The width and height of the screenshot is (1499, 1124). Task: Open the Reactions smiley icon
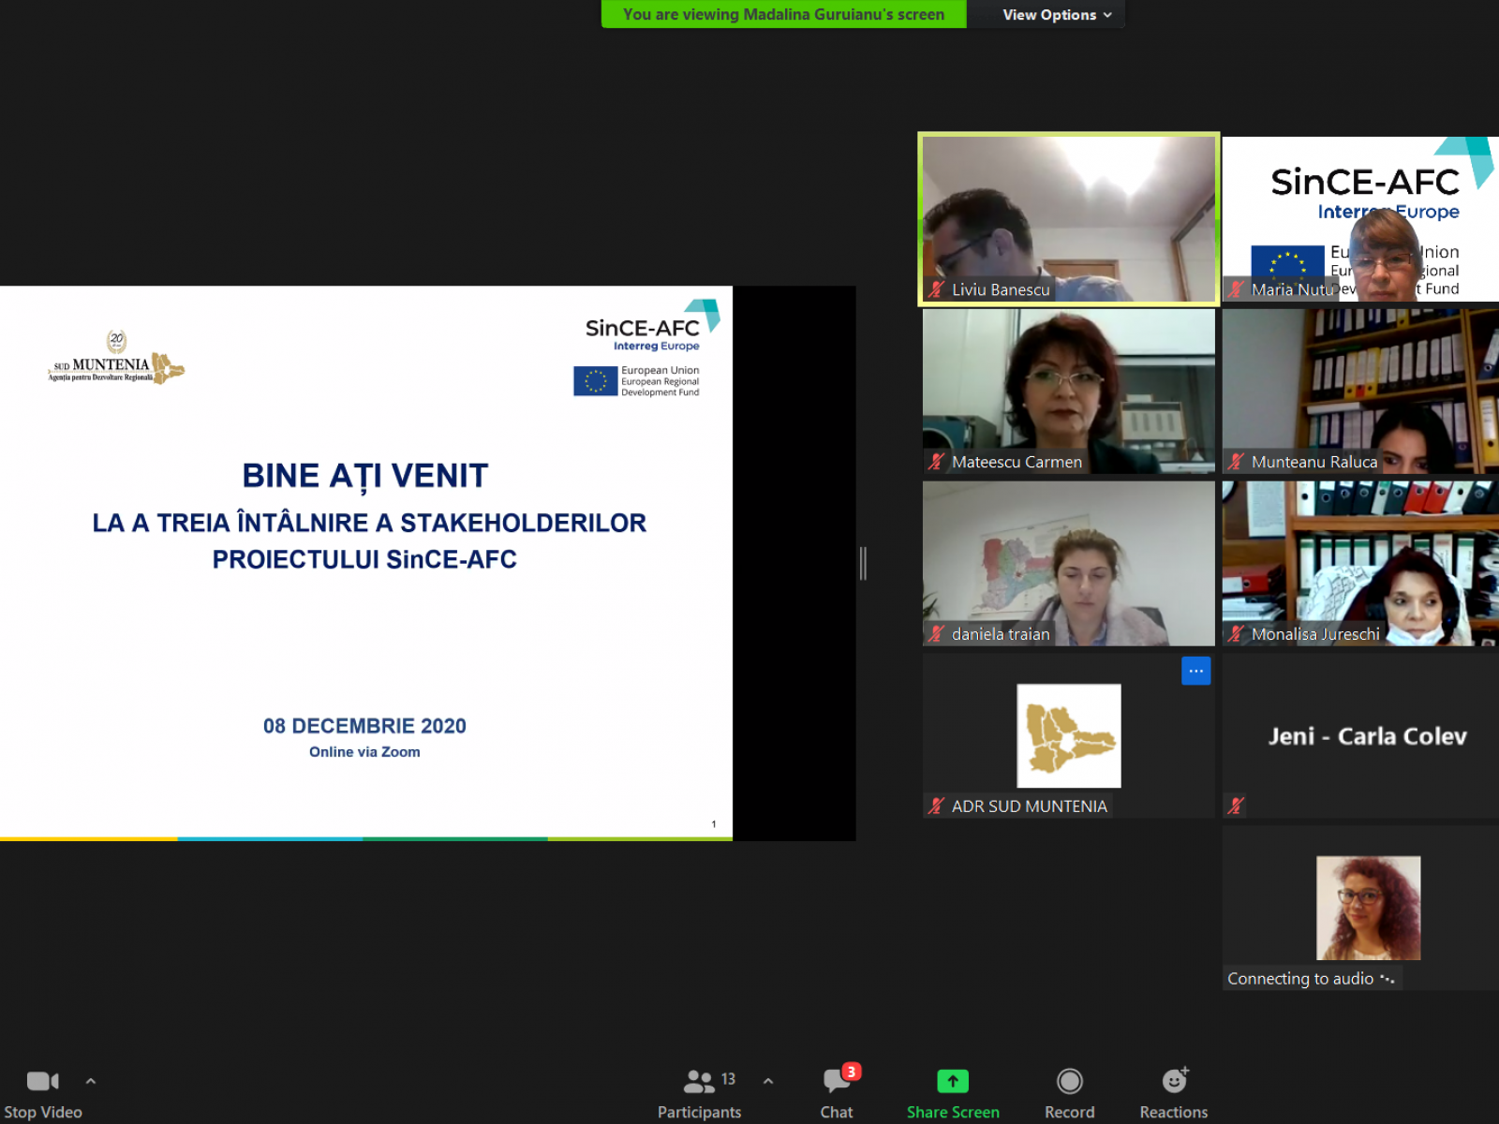click(1173, 1082)
